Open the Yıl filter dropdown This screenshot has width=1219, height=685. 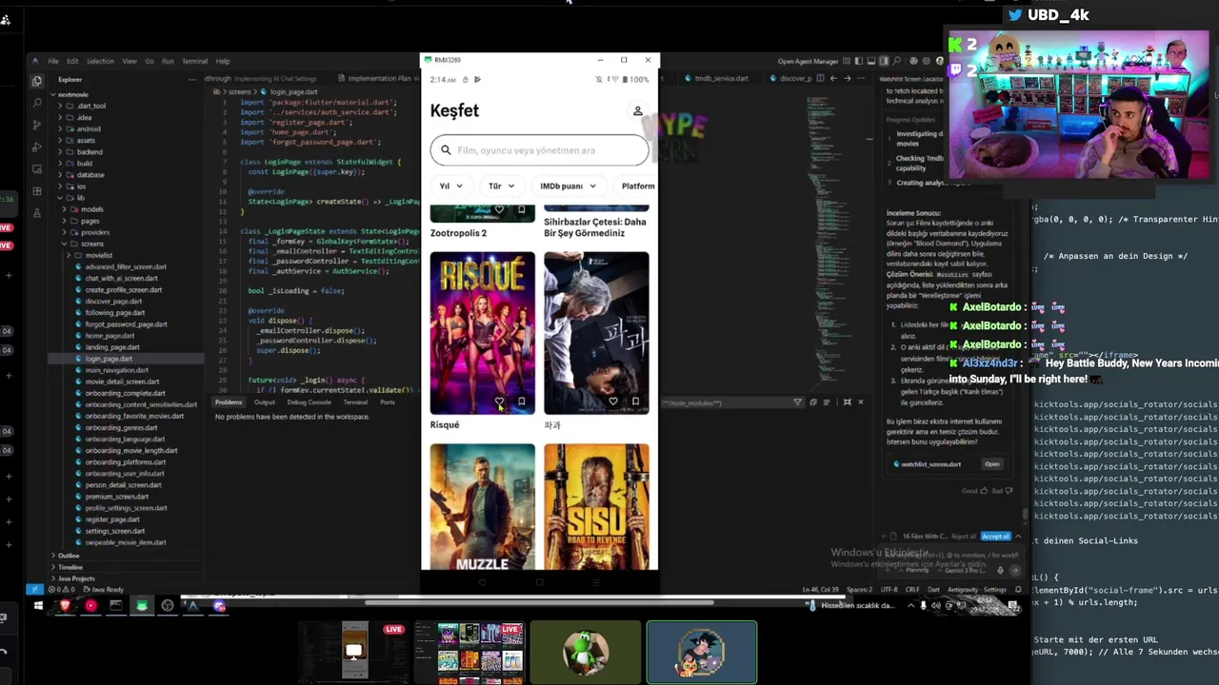point(450,186)
